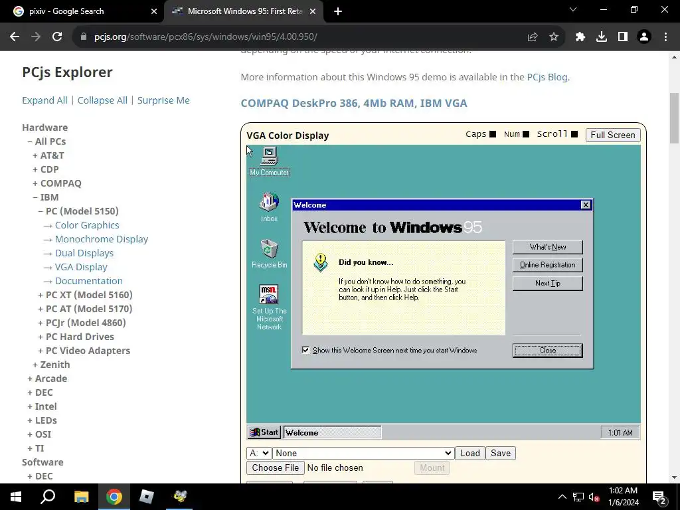This screenshot has height=510, width=680.
Task: Click the Full Screen button
Action: coord(613,135)
